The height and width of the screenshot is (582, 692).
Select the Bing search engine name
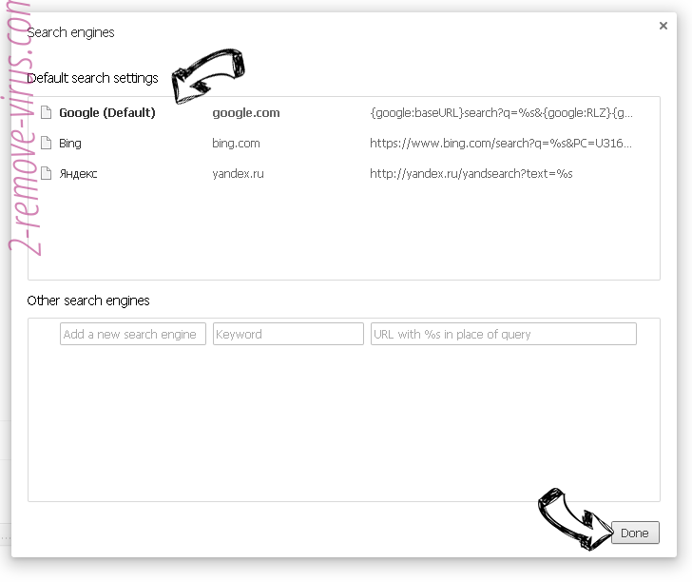point(70,144)
